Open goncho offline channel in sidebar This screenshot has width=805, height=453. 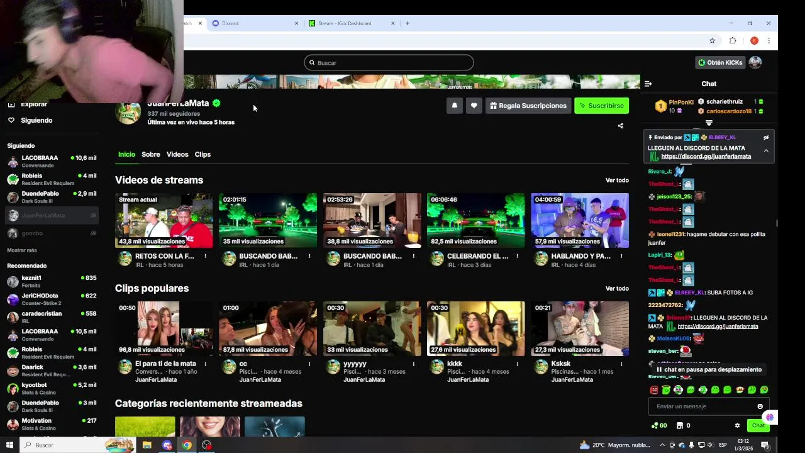tap(52, 233)
